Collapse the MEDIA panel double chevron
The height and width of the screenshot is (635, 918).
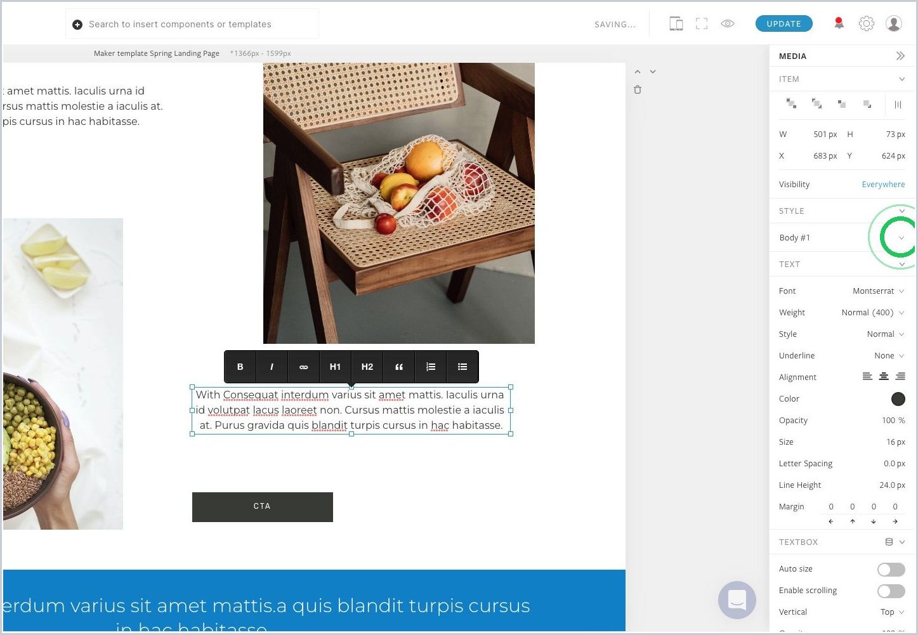pyautogui.click(x=900, y=56)
